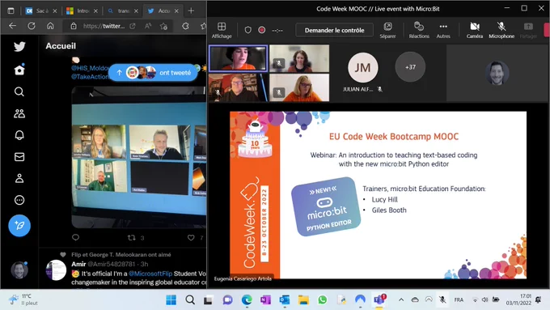The width and height of the screenshot is (550, 310).
Task: Open Task View in taskbar
Action: tap(209, 299)
